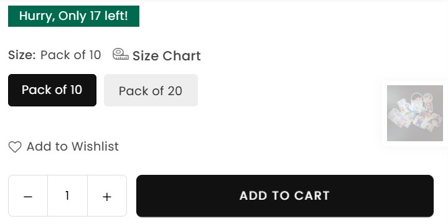This screenshot has height=224, width=448.
Task: Add the item to cart
Action: click(285, 196)
